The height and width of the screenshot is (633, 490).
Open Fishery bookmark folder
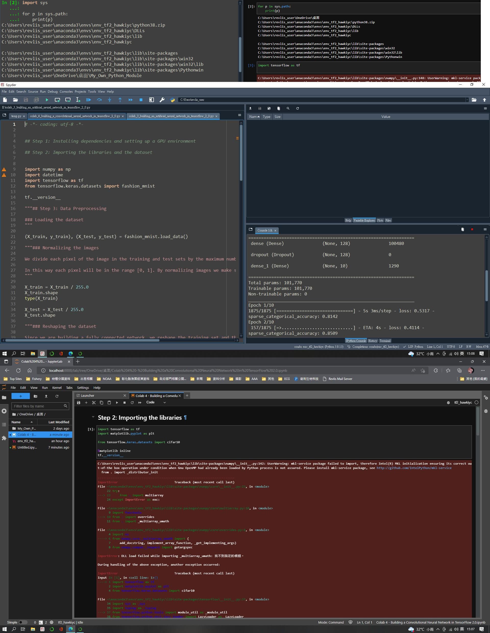tap(34, 379)
